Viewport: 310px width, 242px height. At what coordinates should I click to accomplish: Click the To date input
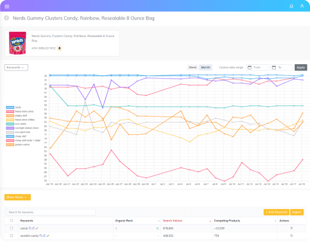[281, 68]
